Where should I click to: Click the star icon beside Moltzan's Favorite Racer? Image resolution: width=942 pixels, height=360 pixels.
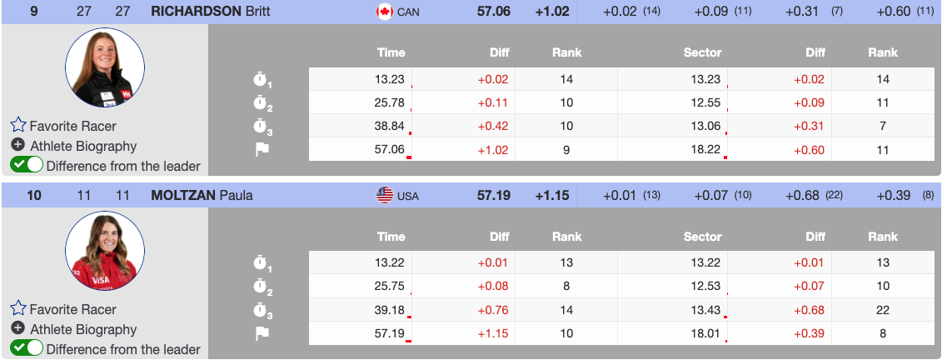coord(18,309)
